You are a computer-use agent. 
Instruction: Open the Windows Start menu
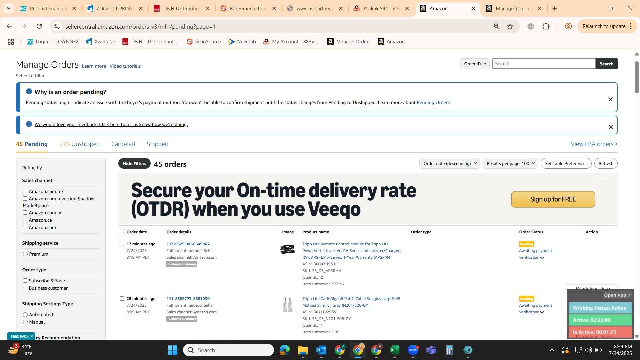coord(172,350)
